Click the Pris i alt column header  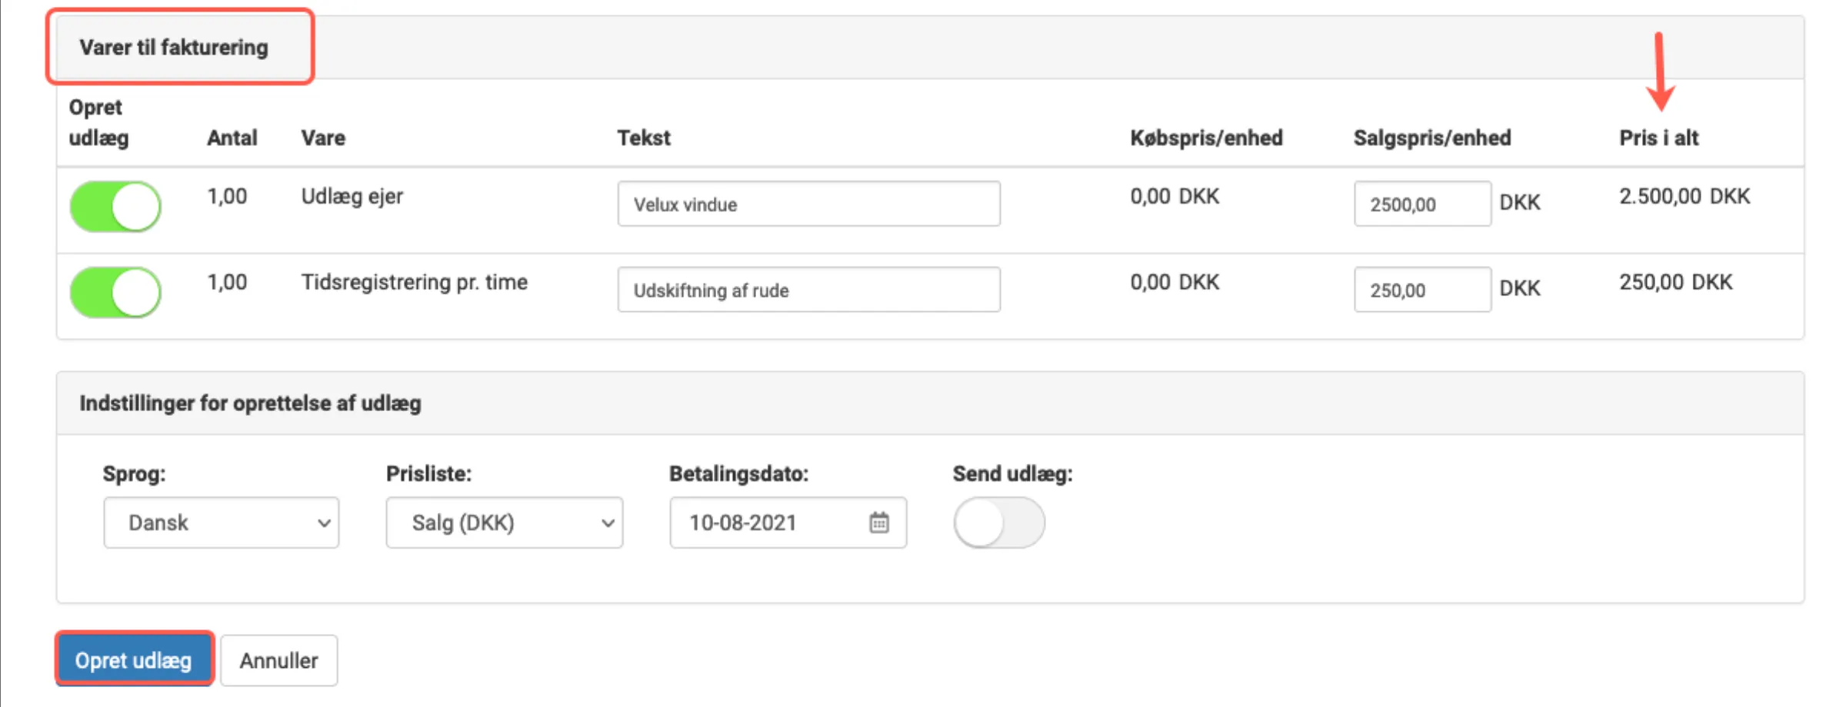pos(1658,138)
